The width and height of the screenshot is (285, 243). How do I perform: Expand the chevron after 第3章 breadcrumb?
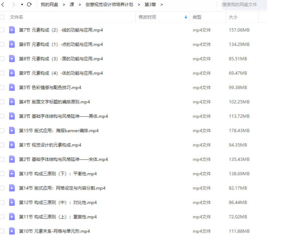click(x=162, y=5)
